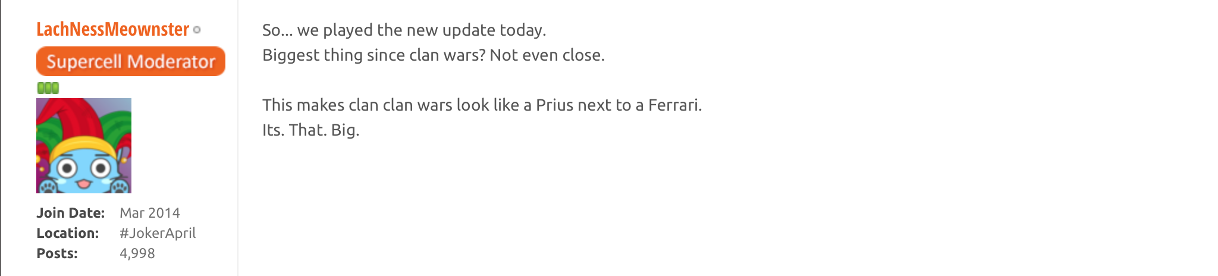Viewport: 1218px width, 276px height.
Task: Open the jester cat avatar image
Action: 84,145
